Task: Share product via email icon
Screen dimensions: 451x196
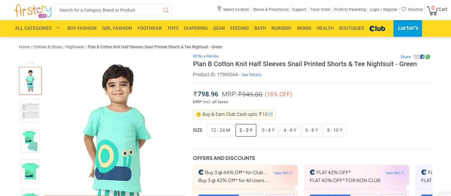Action: tap(416, 57)
